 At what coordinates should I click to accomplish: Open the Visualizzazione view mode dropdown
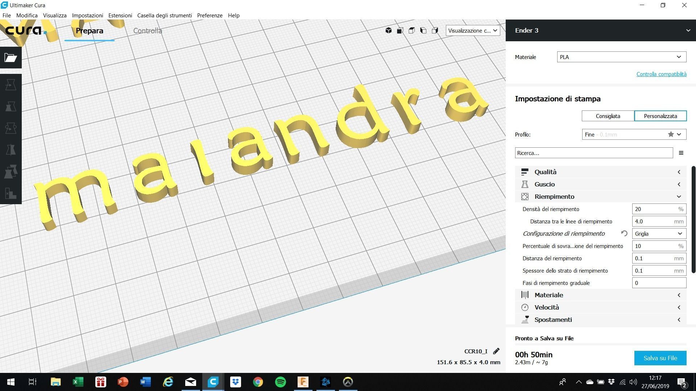coord(473,30)
